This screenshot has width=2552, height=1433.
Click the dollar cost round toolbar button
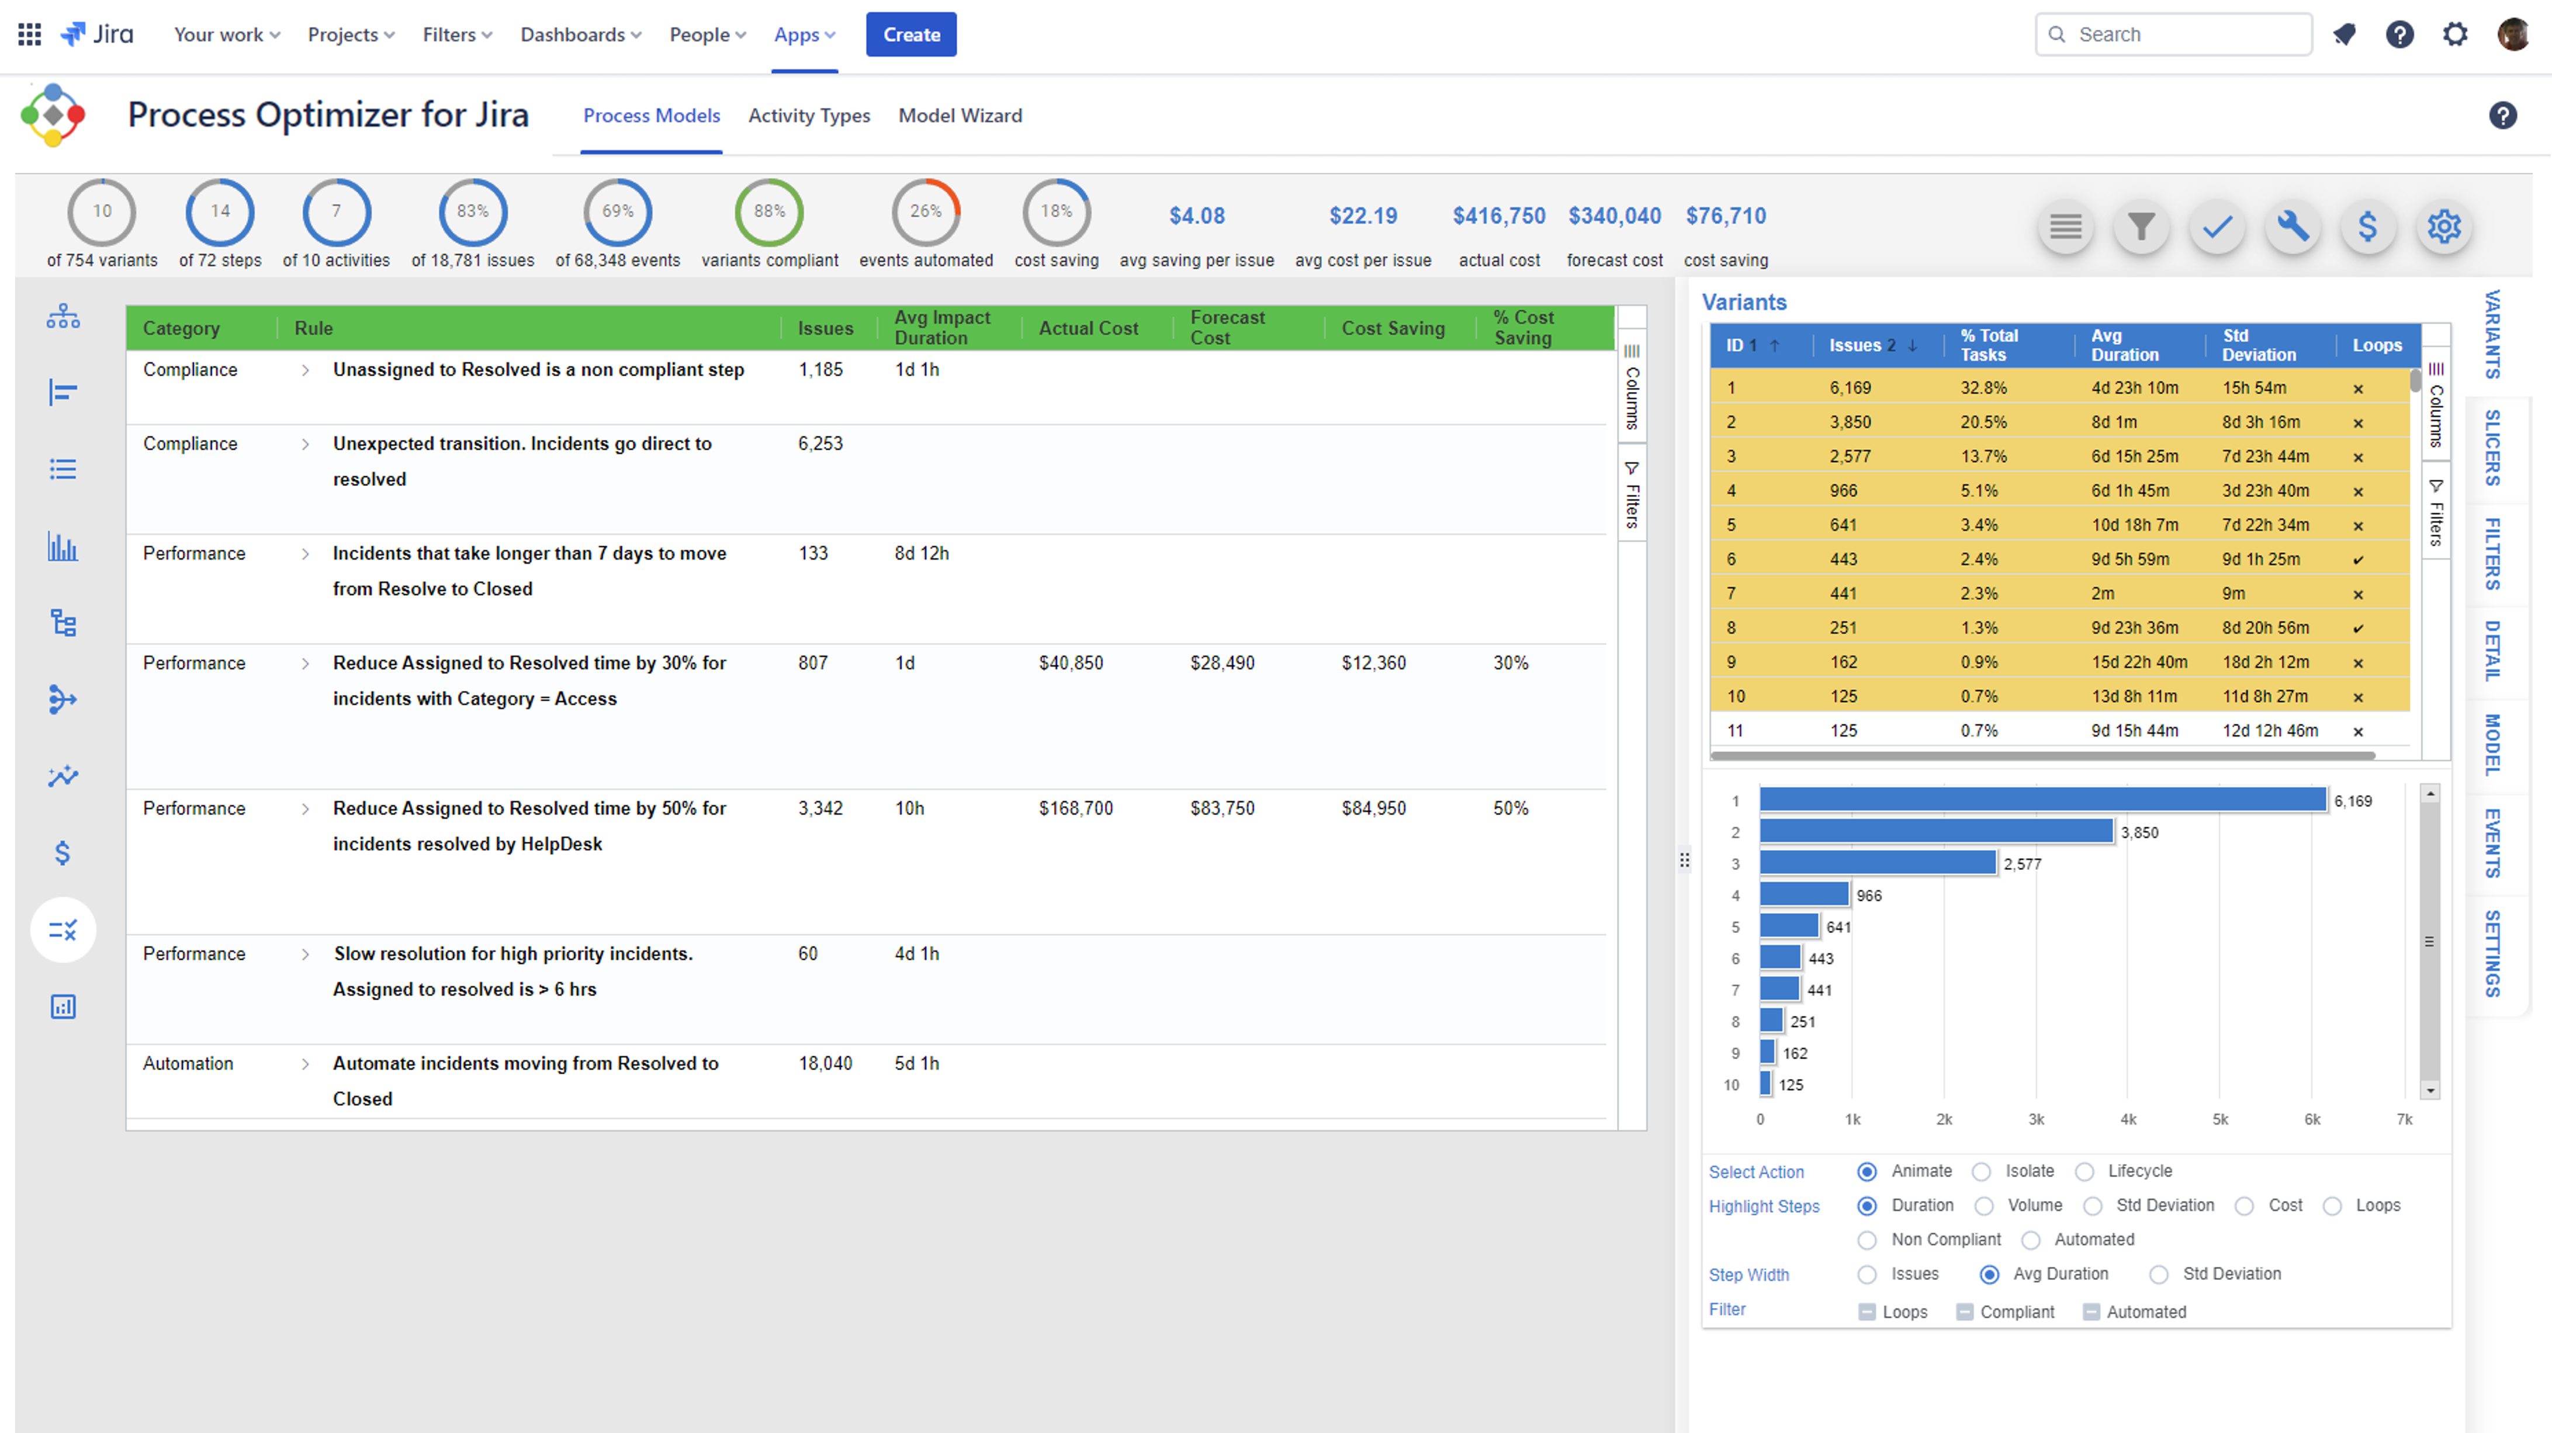(x=2368, y=227)
